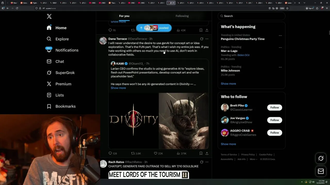The height and width of the screenshot is (185, 330).
Task: Open the floating messages envelope button
Action: pos(321,171)
